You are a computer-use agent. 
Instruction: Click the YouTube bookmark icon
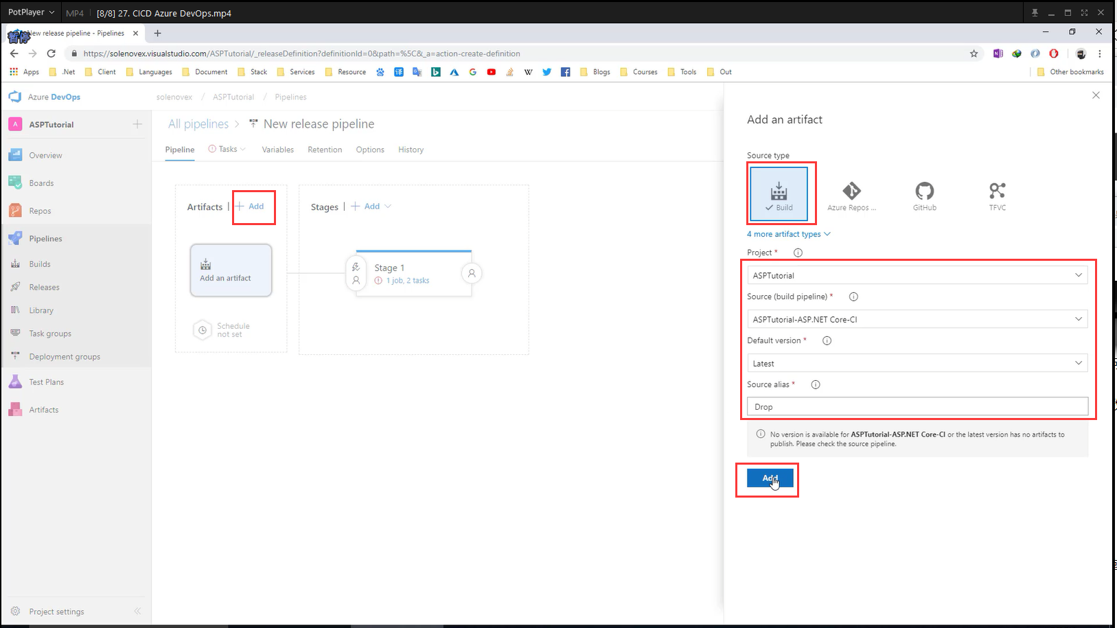(492, 72)
